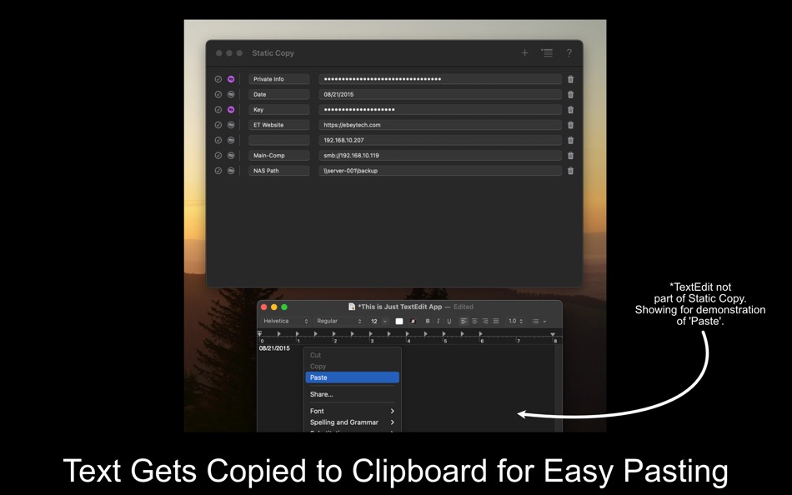Click the https://ebeytech.com value field
The height and width of the screenshot is (495, 792).
pyautogui.click(x=440, y=125)
